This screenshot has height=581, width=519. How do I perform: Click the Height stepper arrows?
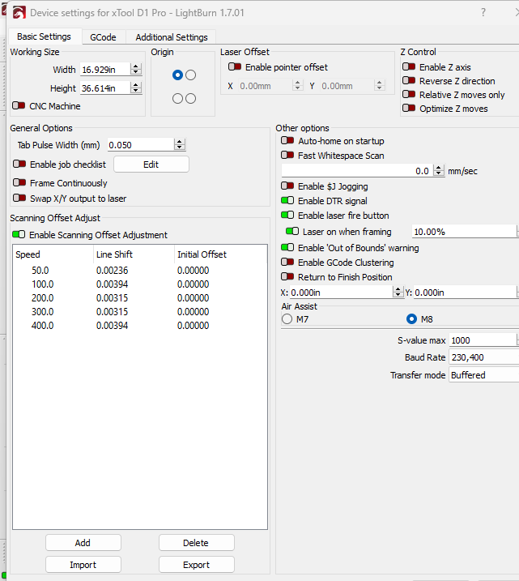(136, 88)
